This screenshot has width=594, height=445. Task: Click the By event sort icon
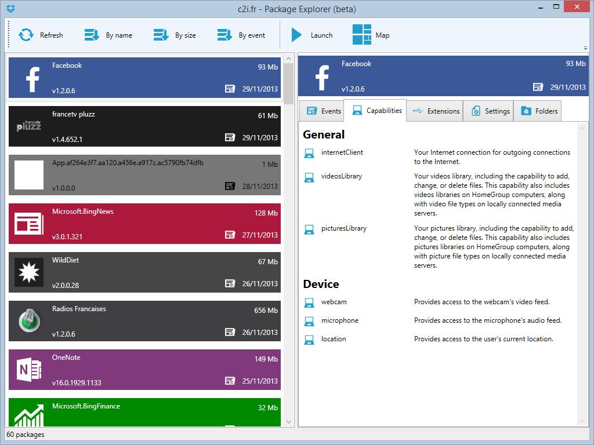pos(224,35)
